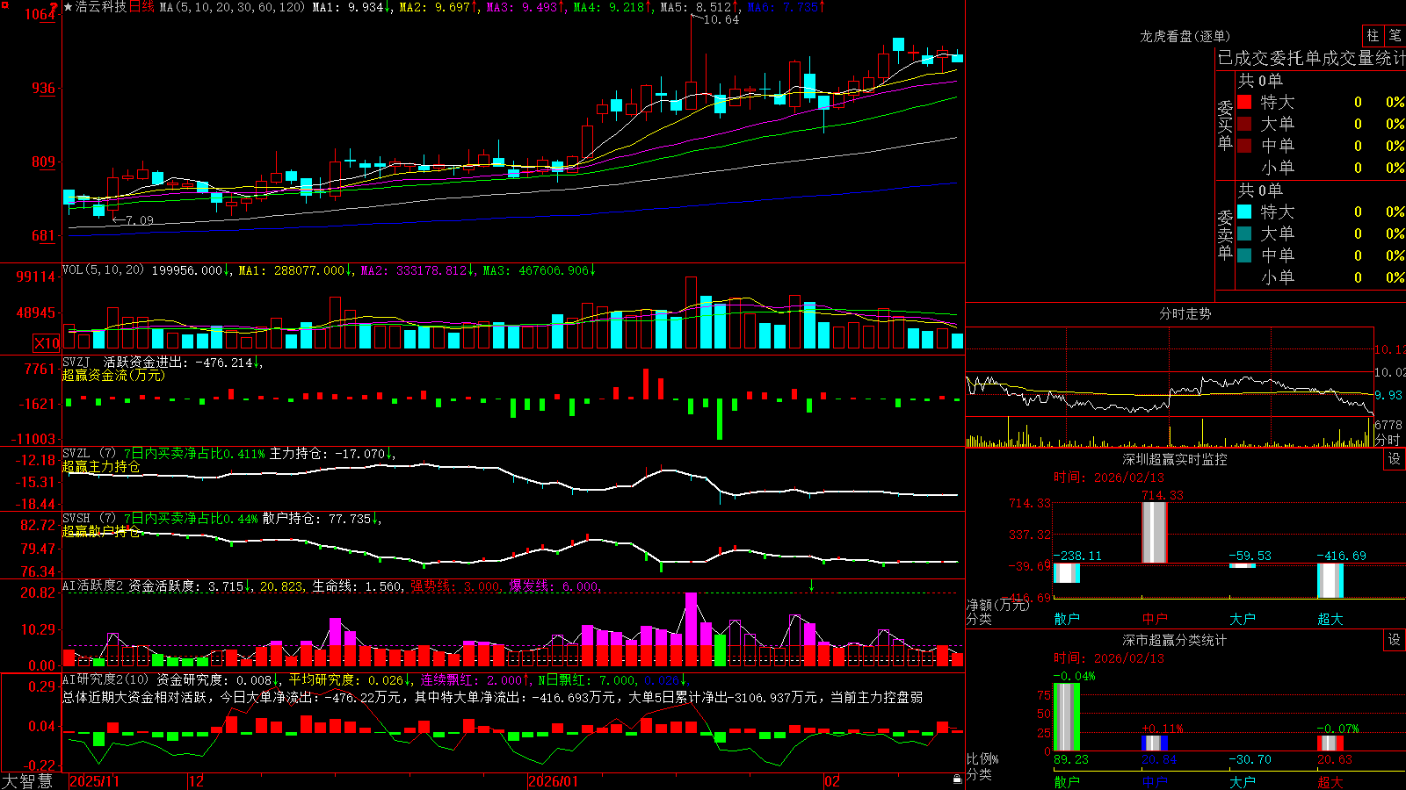
Task: Select the 02 month marker on timeline
Action: [x=832, y=781]
